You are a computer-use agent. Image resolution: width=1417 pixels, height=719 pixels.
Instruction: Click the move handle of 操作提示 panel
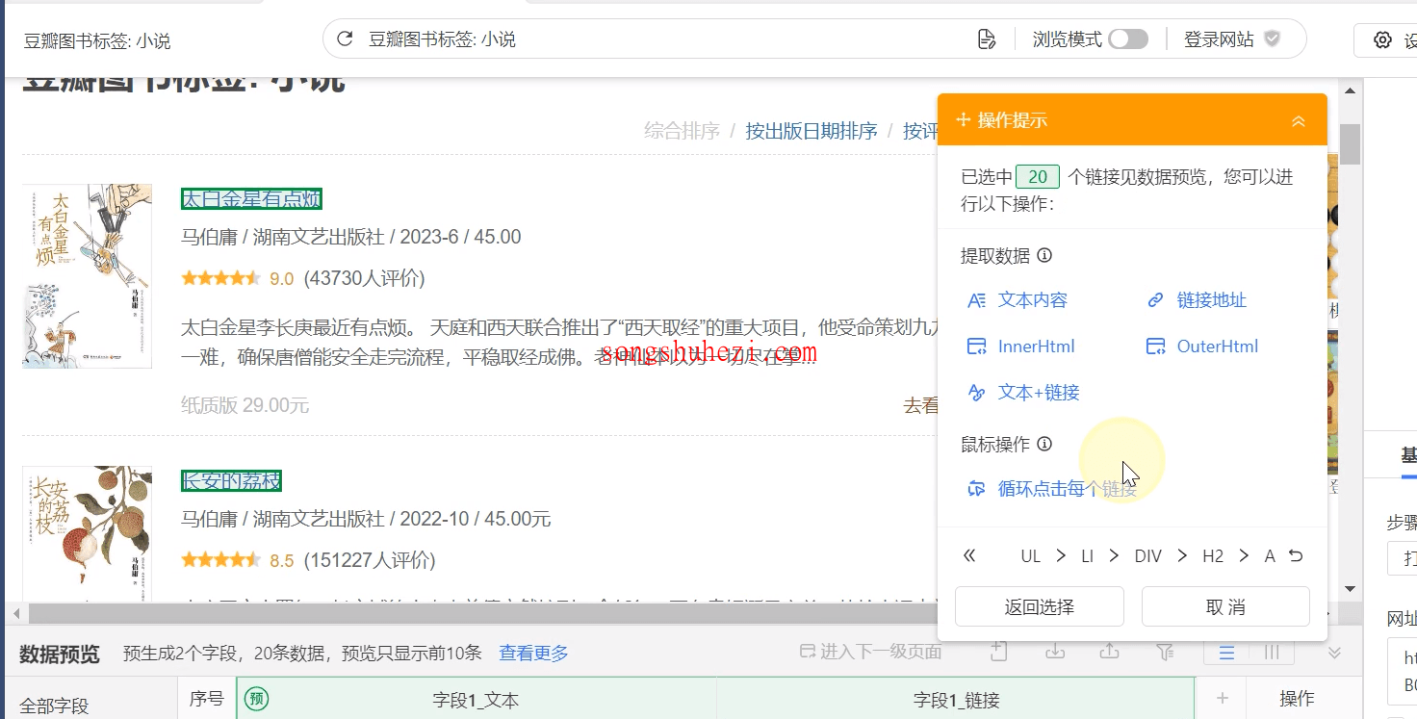tap(963, 120)
